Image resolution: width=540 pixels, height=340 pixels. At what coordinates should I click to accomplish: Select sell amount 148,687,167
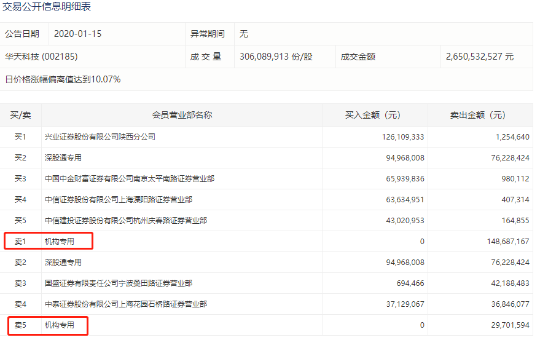pyautogui.click(x=508, y=242)
